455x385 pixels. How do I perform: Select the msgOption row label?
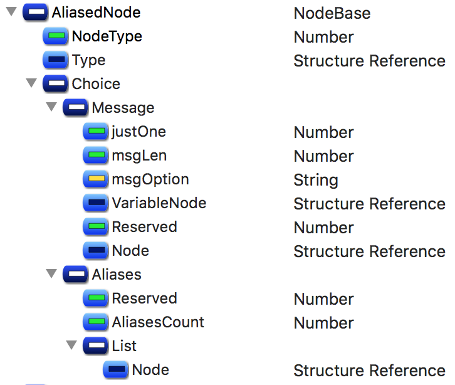point(150,180)
